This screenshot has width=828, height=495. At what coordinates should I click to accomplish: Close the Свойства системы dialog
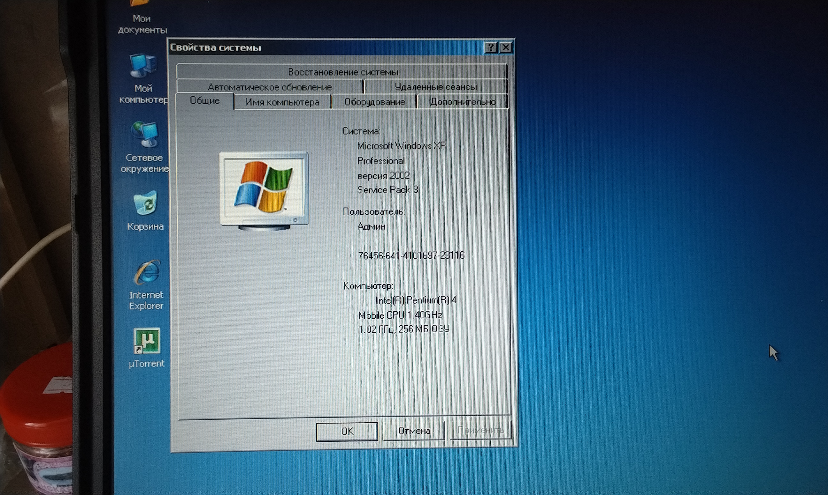(x=506, y=48)
